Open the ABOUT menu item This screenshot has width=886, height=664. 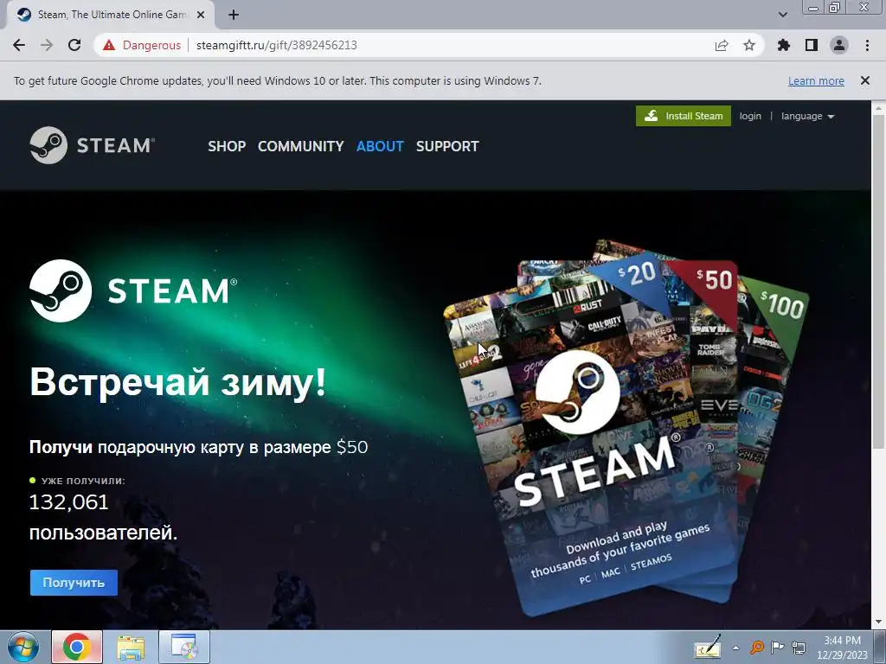(380, 146)
